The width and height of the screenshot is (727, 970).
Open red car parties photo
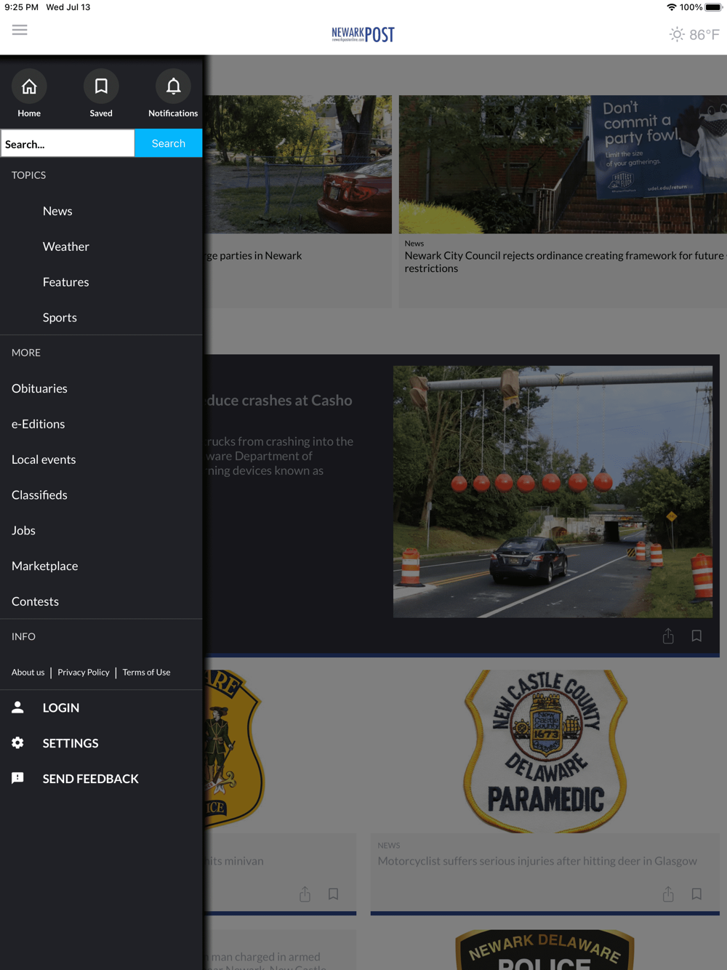297,164
